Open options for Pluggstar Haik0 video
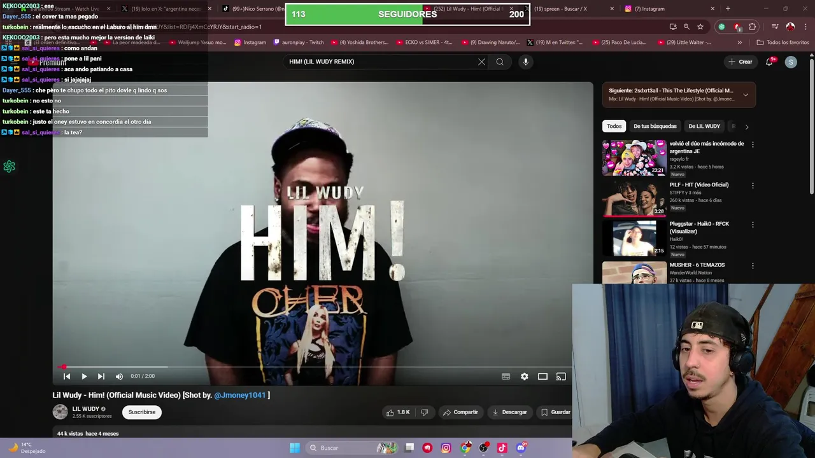Image resolution: width=815 pixels, height=458 pixels. [x=753, y=225]
